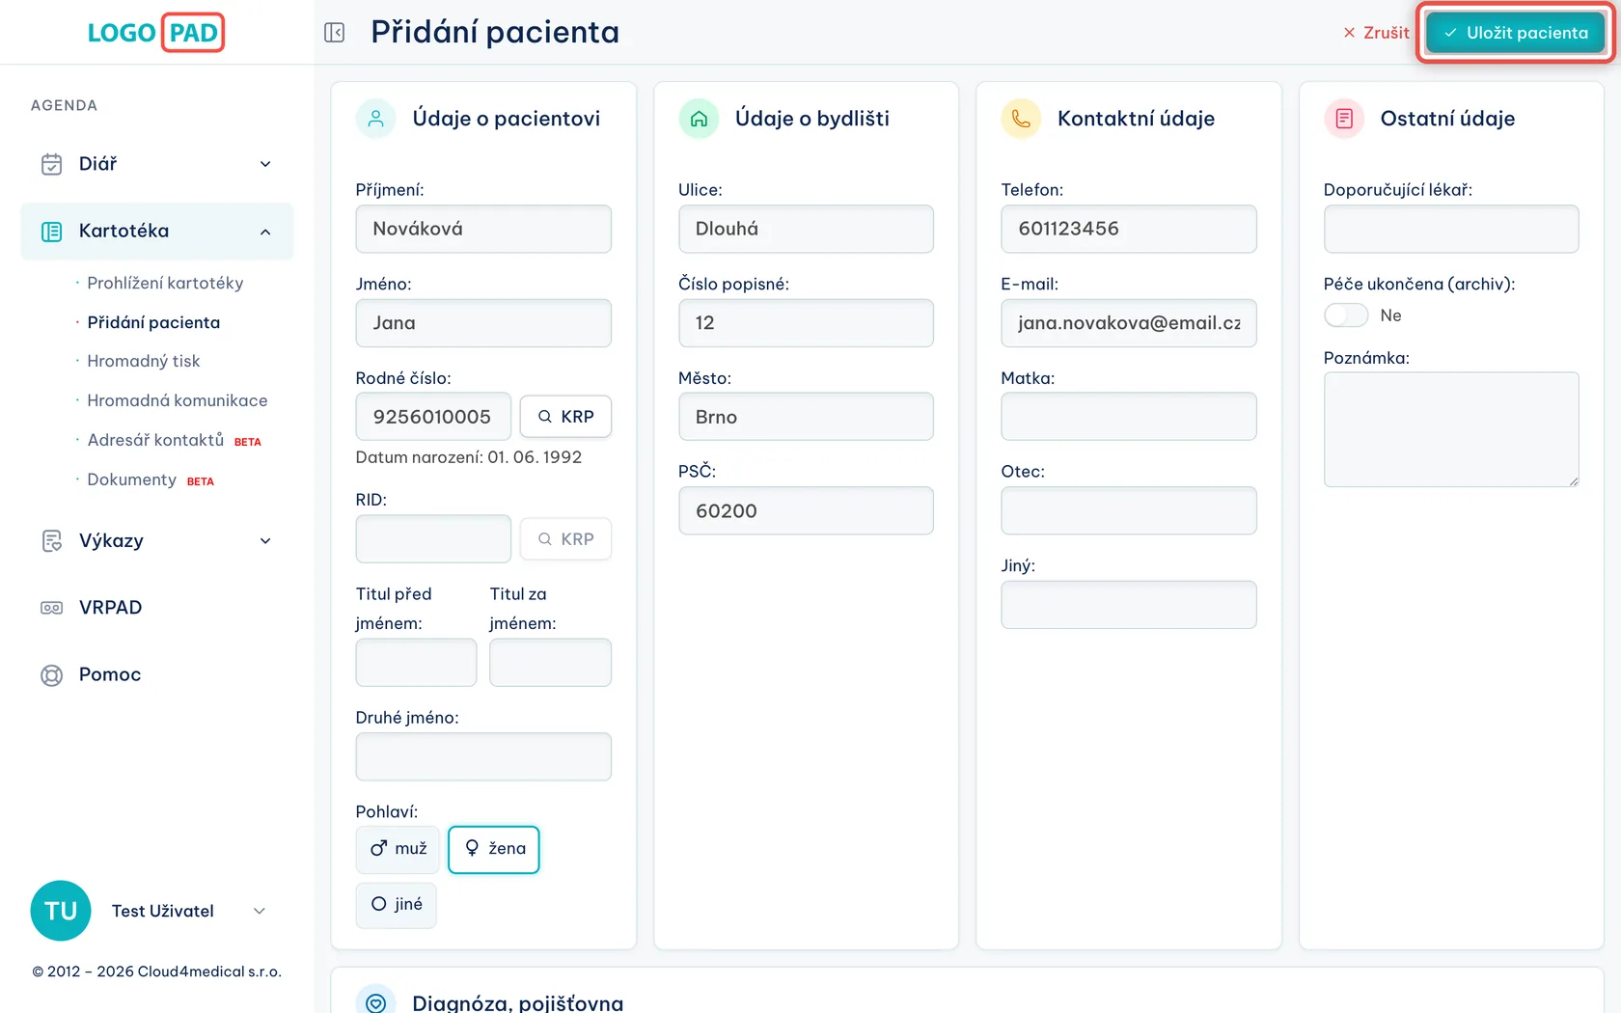Click the Pomoc lifebuoy icon
The width and height of the screenshot is (1621, 1013).
(52, 675)
